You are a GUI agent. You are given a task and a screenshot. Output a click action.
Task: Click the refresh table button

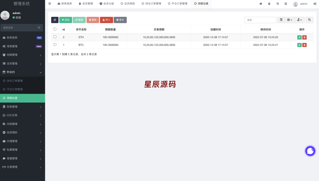click(x=55, y=20)
